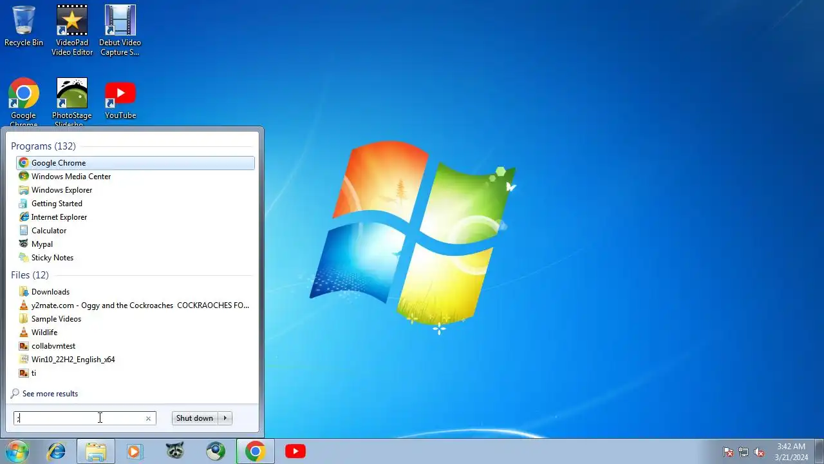The width and height of the screenshot is (824, 464).
Task: Launch Internet Explorer from the Programs list
Action: coord(135,217)
